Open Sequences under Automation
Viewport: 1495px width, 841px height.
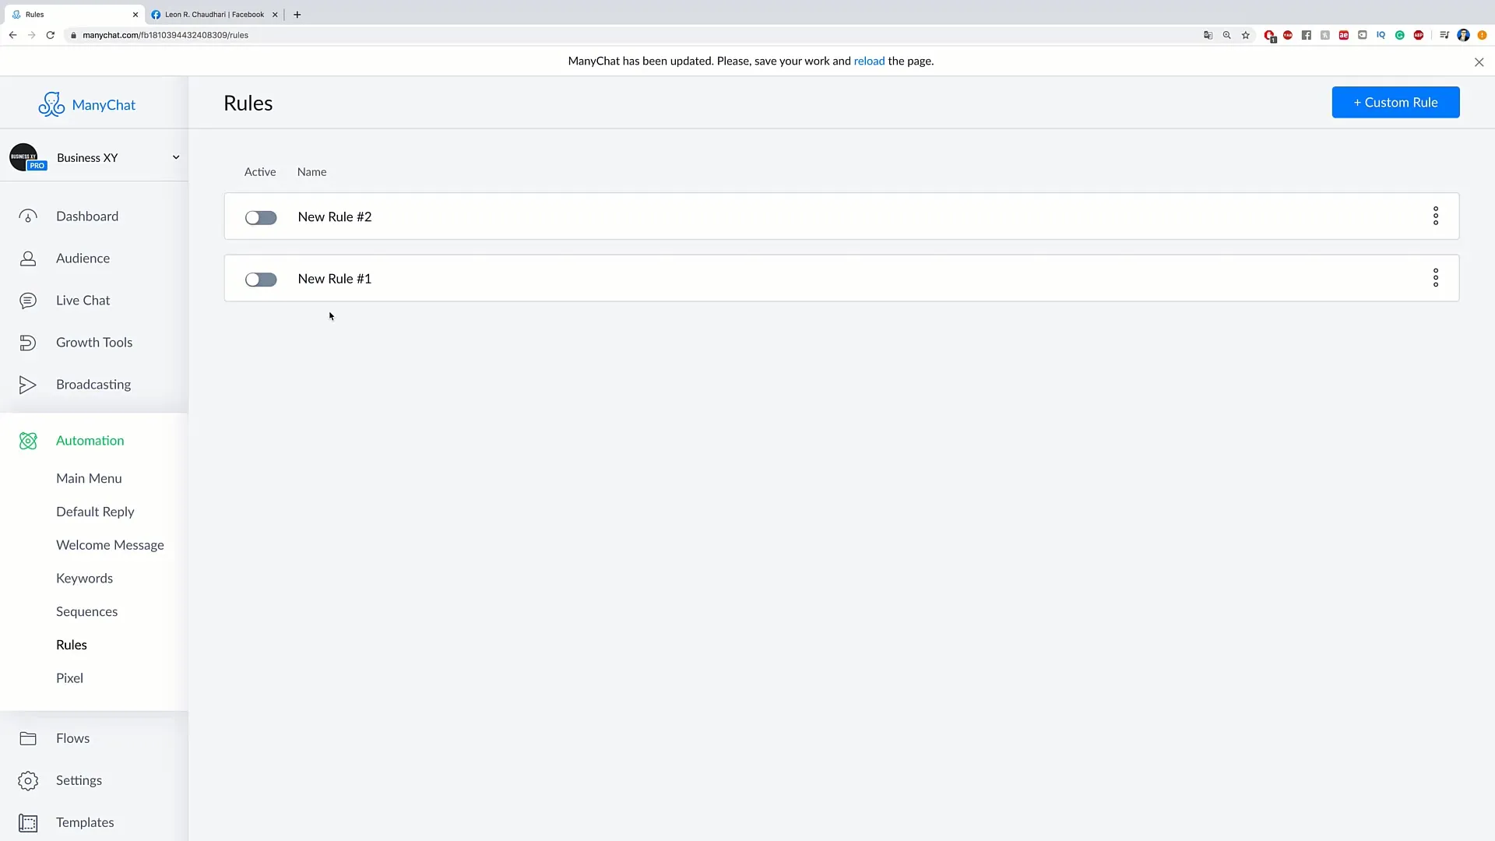point(86,611)
